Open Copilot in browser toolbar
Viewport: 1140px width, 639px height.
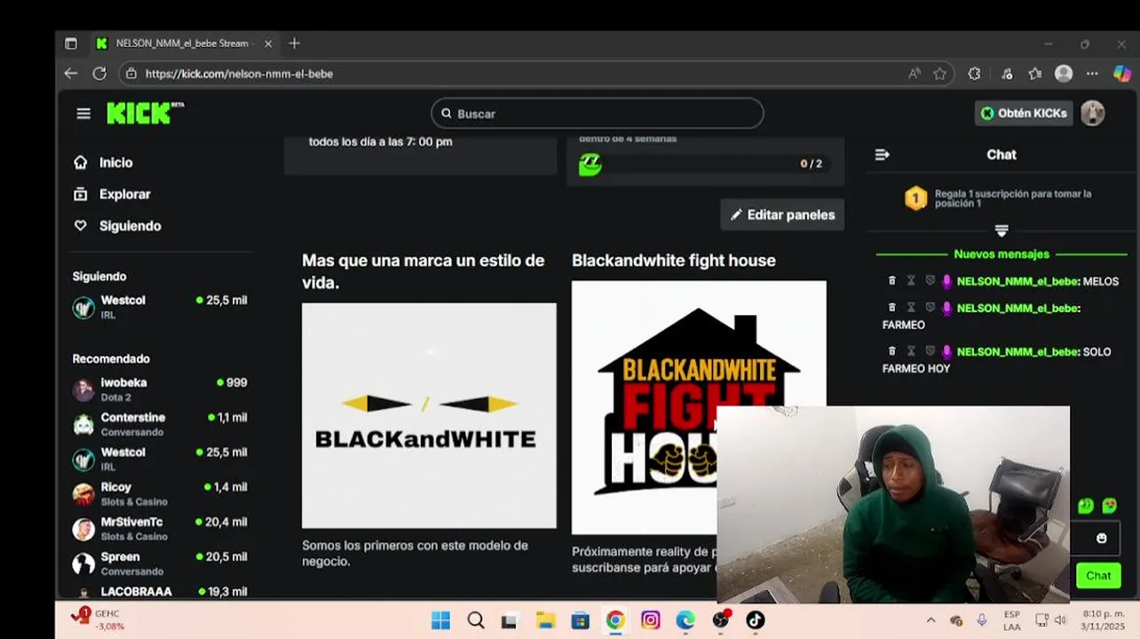tap(1122, 74)
